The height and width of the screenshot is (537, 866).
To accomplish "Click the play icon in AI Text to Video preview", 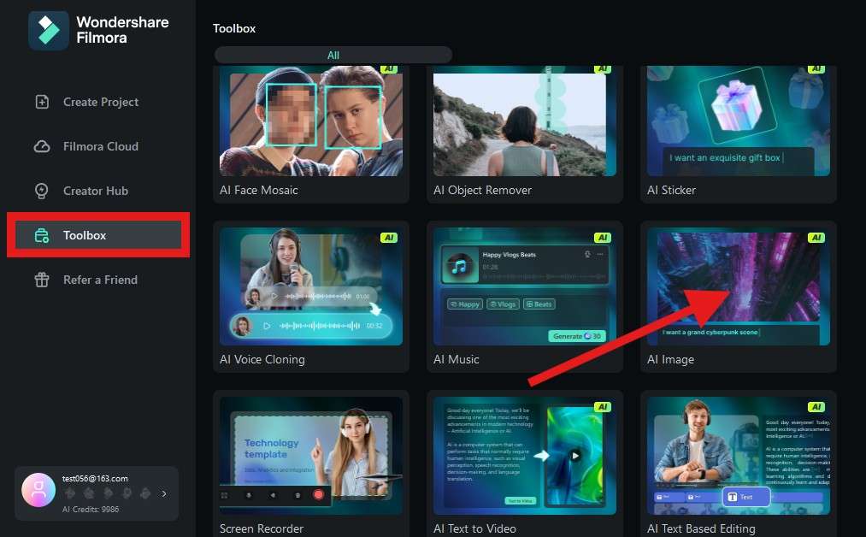I will pyautogui.click(x=575, y=456).
